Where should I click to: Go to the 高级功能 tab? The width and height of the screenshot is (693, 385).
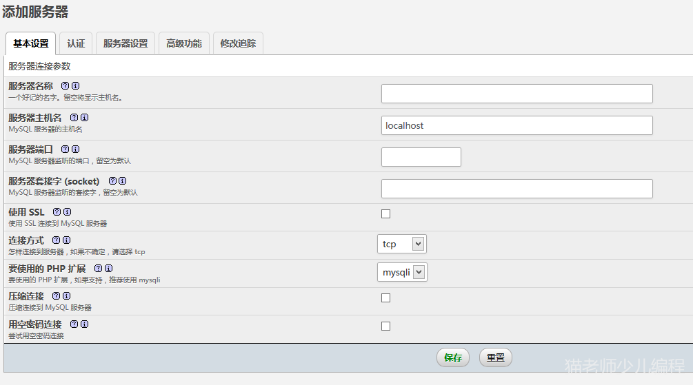(184, 43)
